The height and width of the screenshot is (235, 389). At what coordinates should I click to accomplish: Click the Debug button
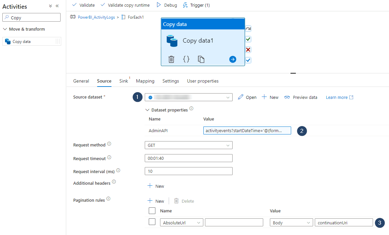[167, 5]
